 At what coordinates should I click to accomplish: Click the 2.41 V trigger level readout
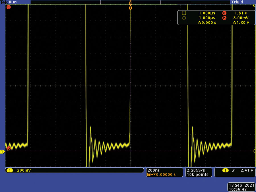pos(247,171)
